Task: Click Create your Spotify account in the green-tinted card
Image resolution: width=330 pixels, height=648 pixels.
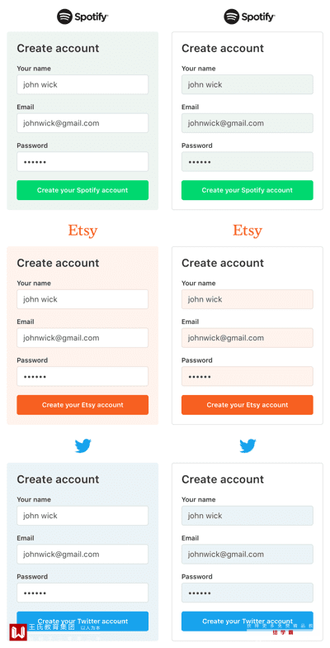Action: (82, 190)
